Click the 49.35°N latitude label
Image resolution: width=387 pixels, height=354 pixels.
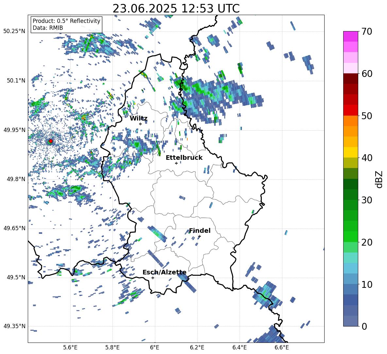pyautogui.click(x=14, y=326)
